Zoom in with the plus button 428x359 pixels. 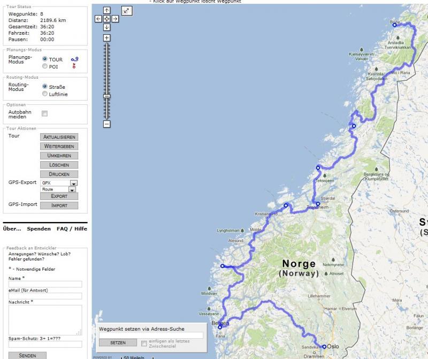[x=106, y=37]
